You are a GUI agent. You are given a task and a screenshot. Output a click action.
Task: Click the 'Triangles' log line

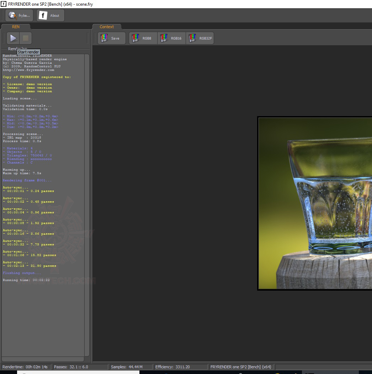27,155
